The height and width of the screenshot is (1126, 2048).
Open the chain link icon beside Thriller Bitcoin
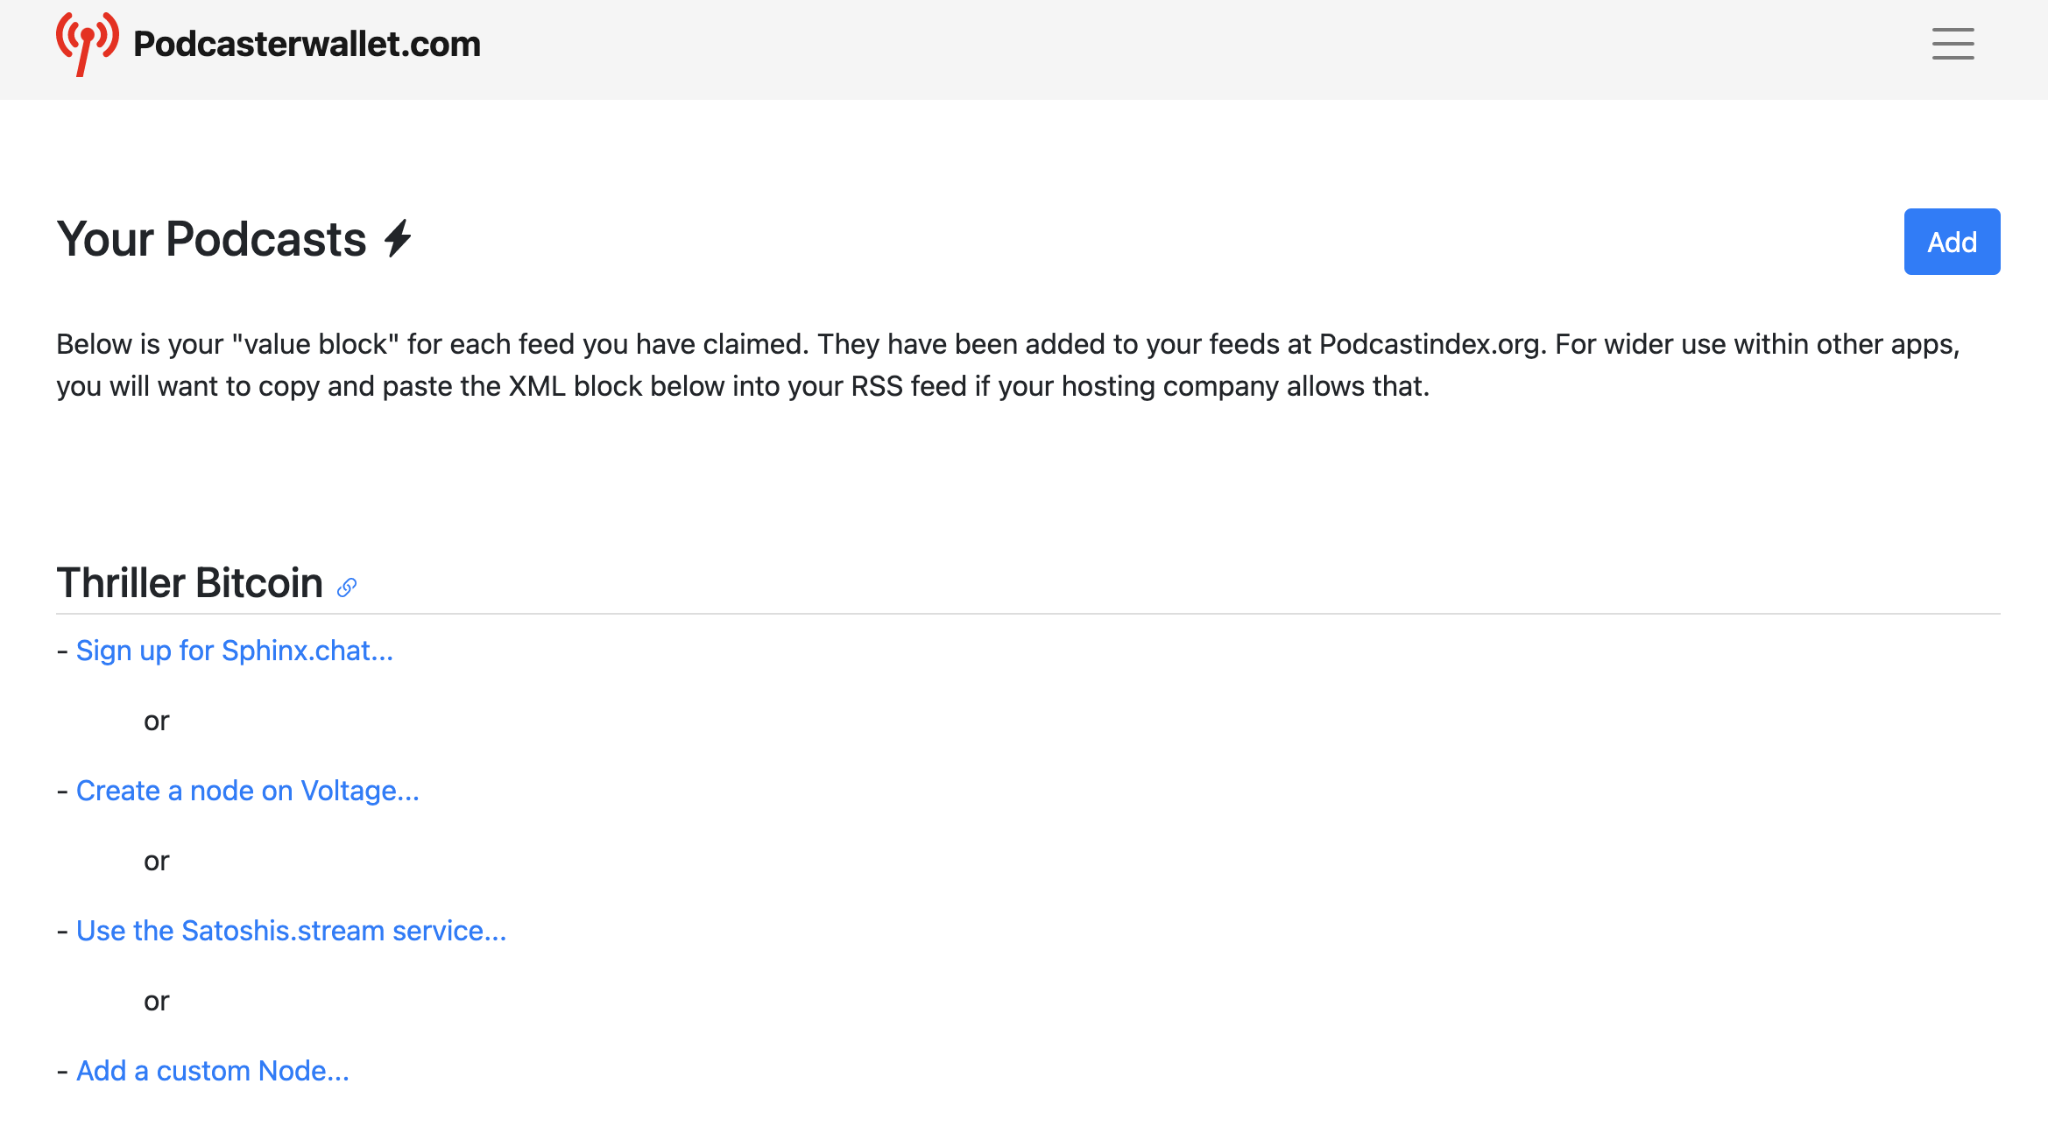coord(347,588)
